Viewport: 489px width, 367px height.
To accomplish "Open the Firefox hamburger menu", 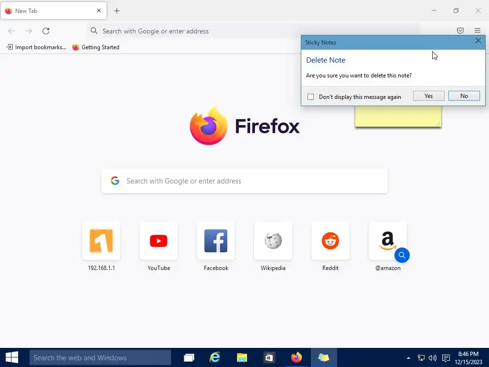I will (478, 31).
